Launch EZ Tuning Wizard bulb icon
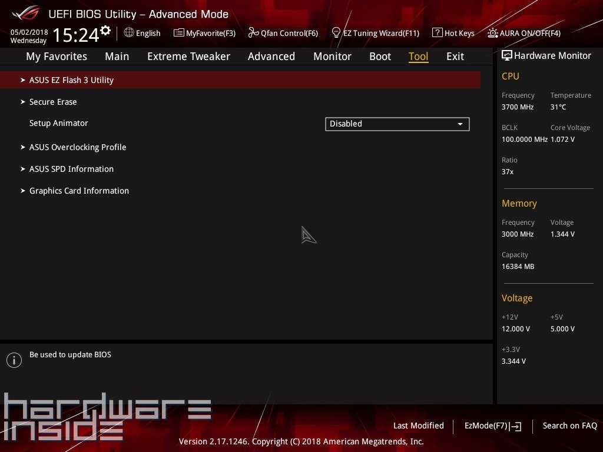This screenshot has height=452, width=603. [x=336, y=32]
